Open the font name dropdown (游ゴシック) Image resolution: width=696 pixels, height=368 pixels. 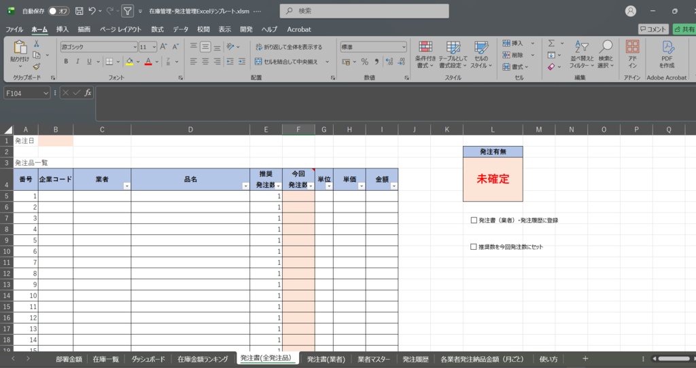[x=135, y=47]
